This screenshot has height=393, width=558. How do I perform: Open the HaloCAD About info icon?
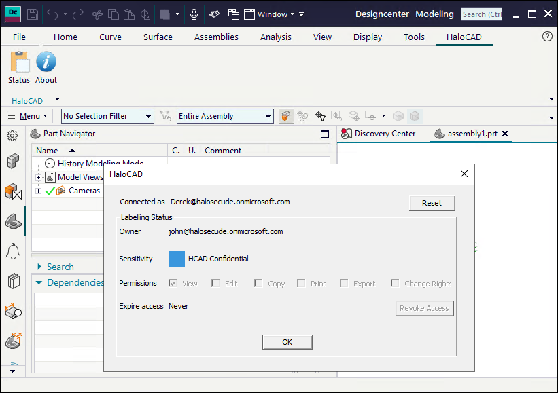[46, 62]
